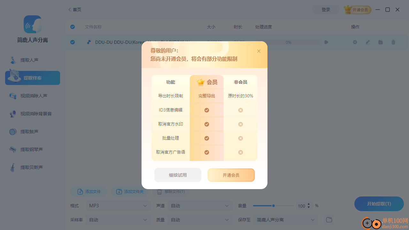The height and width of the screenshot is (230, 409).
Task: Click the 提取人声 microphone icon
Action: (x=13, y=60)
